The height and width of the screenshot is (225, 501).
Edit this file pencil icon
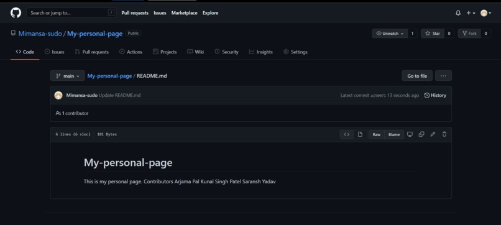tap(433, 134)
